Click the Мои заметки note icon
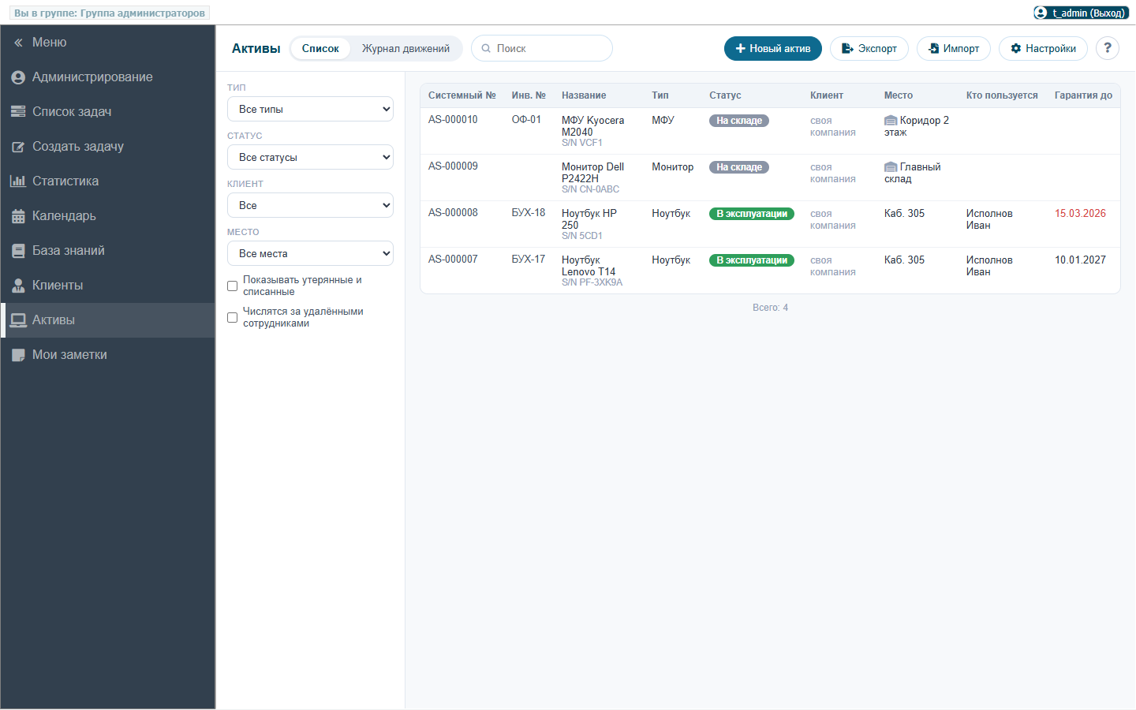This screenshot has width=1136, height=710. (x=18, y=355)
